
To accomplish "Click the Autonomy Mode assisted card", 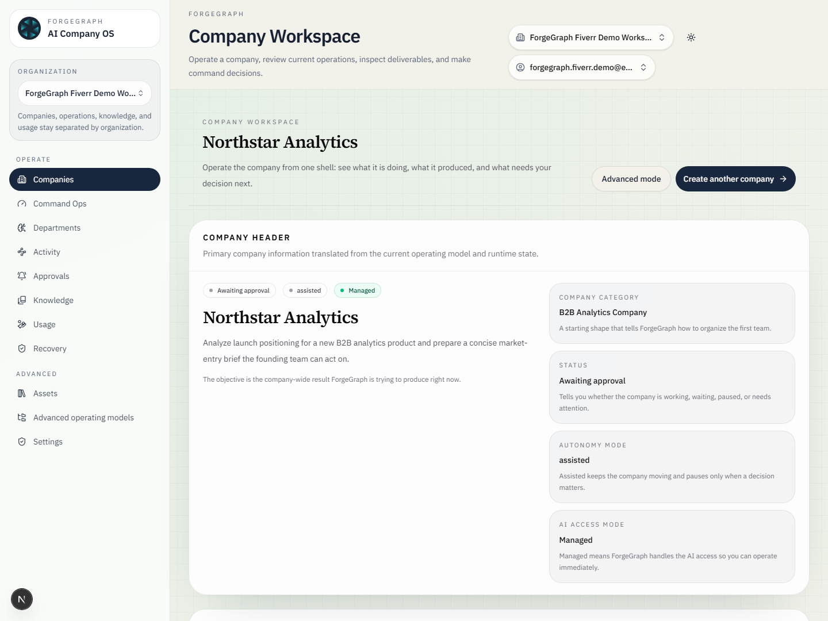I will click(x=672, y=467).
